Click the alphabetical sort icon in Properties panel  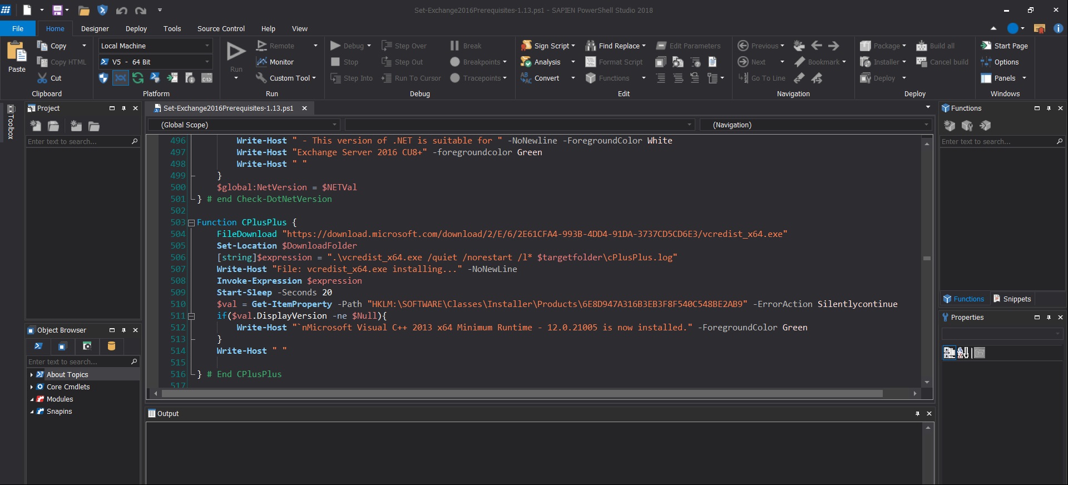tap(963, 353)
